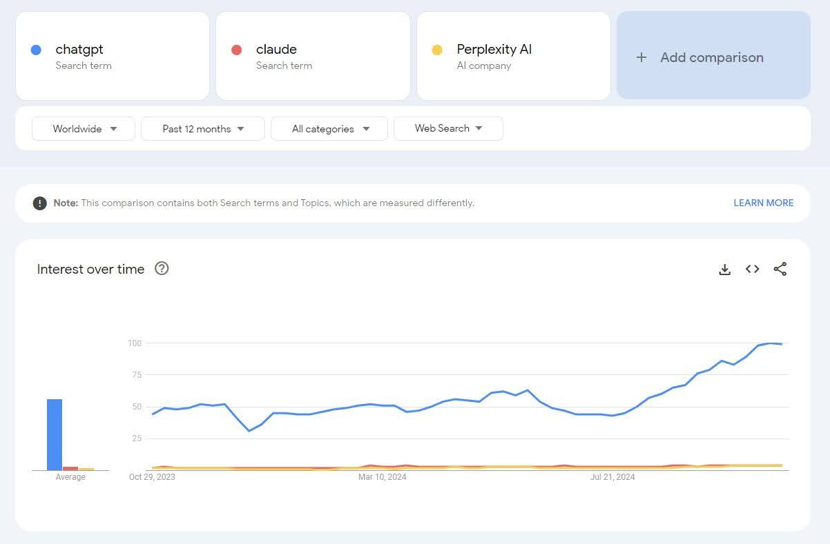Click the Search term label under claude
Viewport: 830px width, 544px height.
[284, 66]
